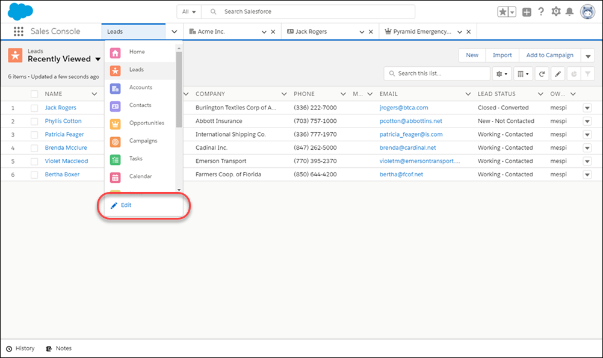The image size is (603, 358).
Task: Close the Acme Inc. tab
Action: (273, 32)
